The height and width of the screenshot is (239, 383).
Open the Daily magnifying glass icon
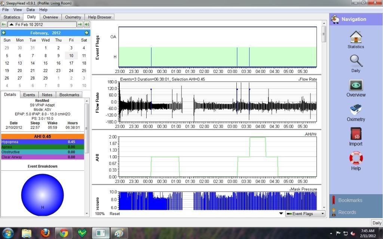point(356,61)
